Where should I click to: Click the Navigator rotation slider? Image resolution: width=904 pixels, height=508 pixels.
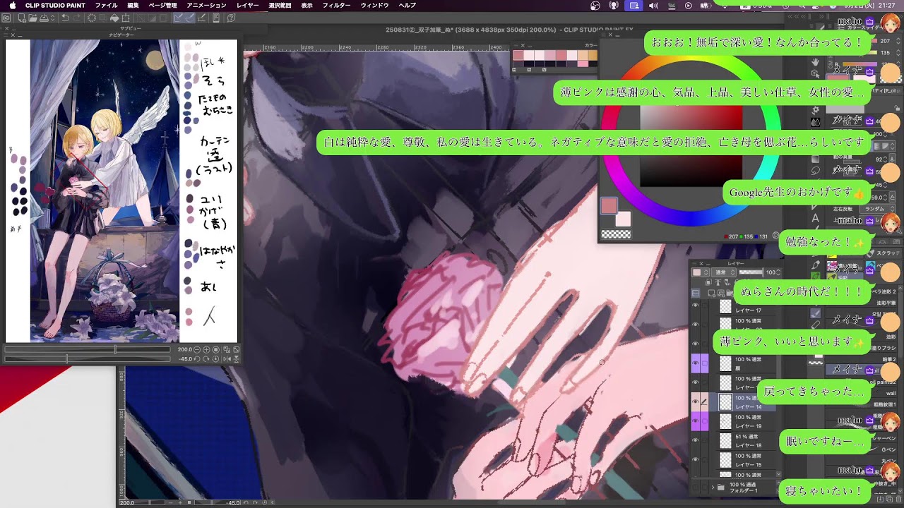click(88, 359)
